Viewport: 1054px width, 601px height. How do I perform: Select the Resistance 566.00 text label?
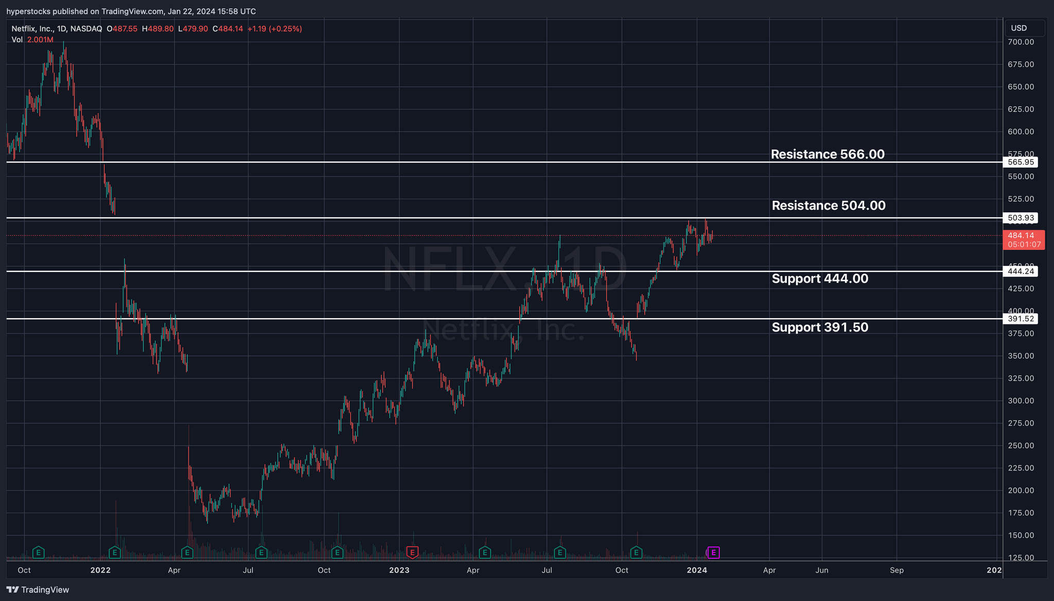pyautogui.click(x=828, y=154)
